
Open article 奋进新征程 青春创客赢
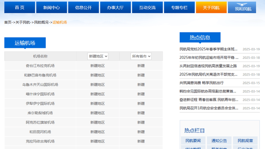[209, 100]
